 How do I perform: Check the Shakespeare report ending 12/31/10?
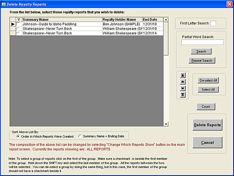click(x=18, y=29)
